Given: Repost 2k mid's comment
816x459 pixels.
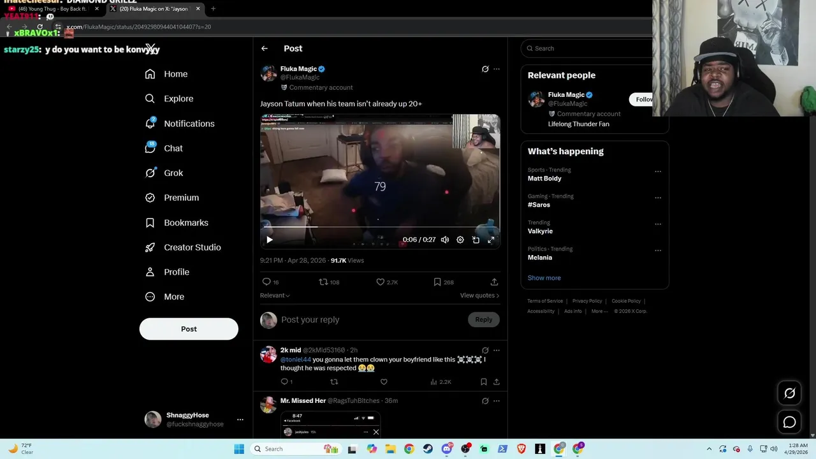Looking at the screenshot, I should click(334, 382).
